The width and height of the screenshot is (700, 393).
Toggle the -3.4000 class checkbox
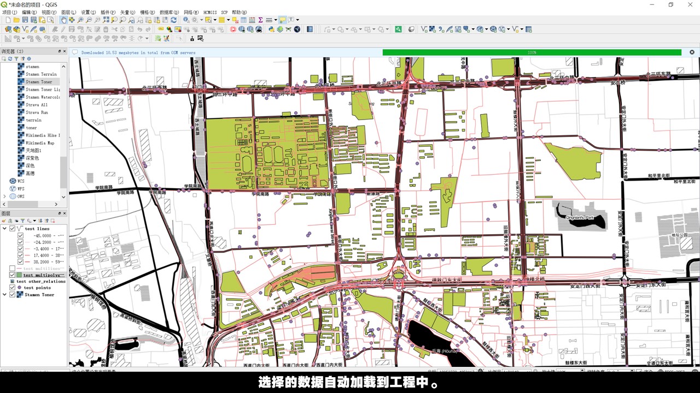20,248
